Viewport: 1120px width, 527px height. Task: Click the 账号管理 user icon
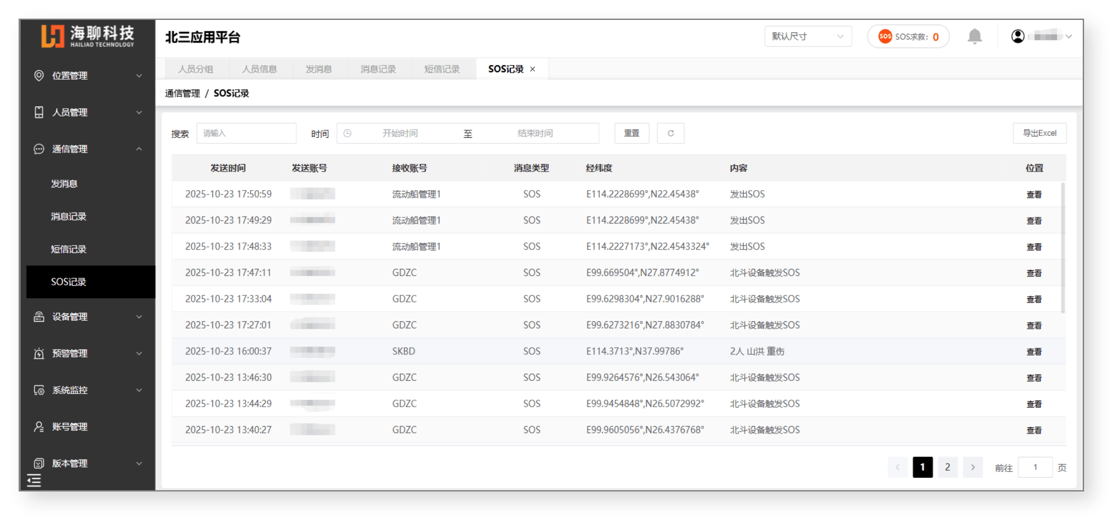pyautogui.click(x=39, y=427)
